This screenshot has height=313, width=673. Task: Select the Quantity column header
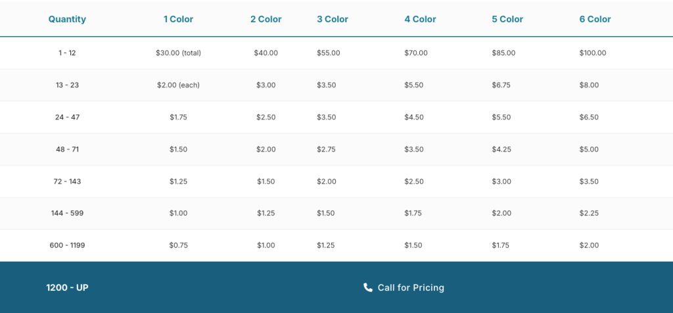67,19
